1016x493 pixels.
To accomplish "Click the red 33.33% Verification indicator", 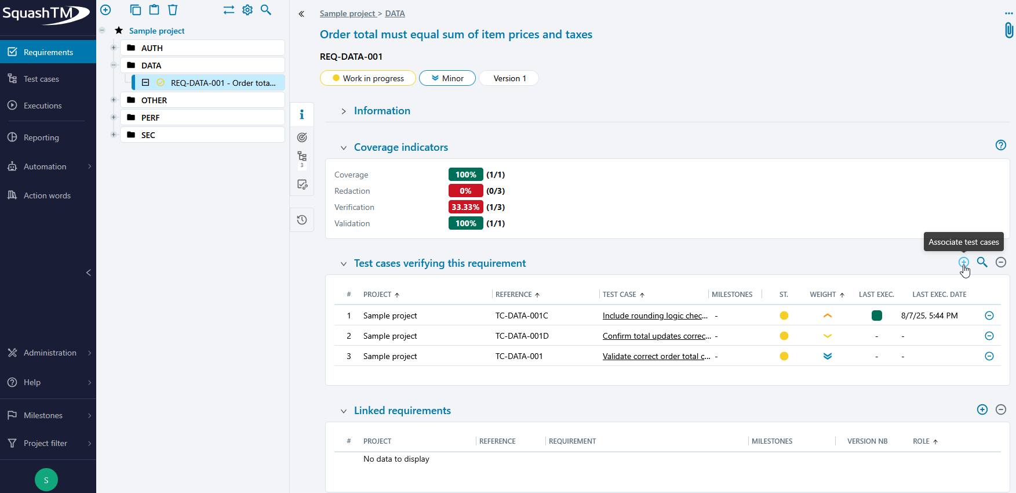I will pyautogui.click(x=465, y=207).
